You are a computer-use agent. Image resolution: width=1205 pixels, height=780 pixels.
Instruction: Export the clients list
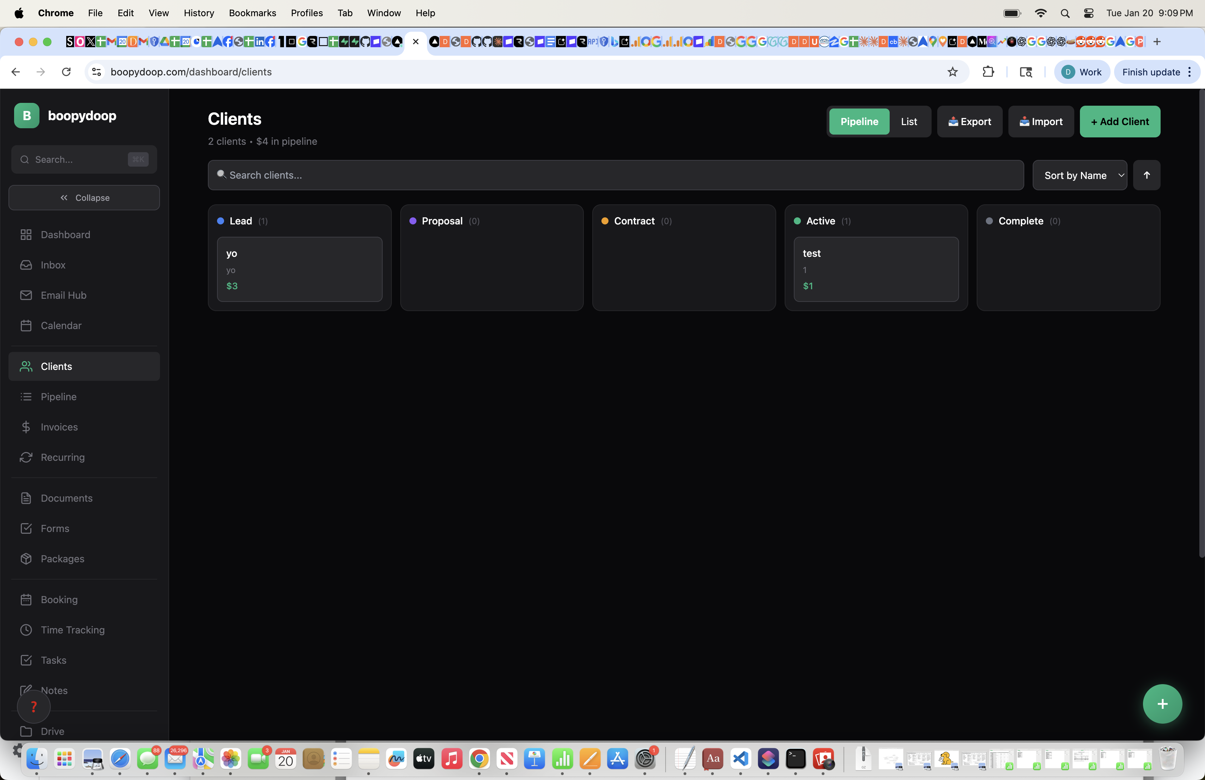tap(970, 122)
